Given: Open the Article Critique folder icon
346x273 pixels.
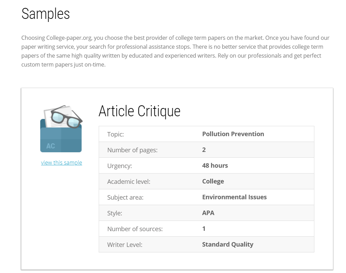Looking at the screenshot, I should point(61,129).
